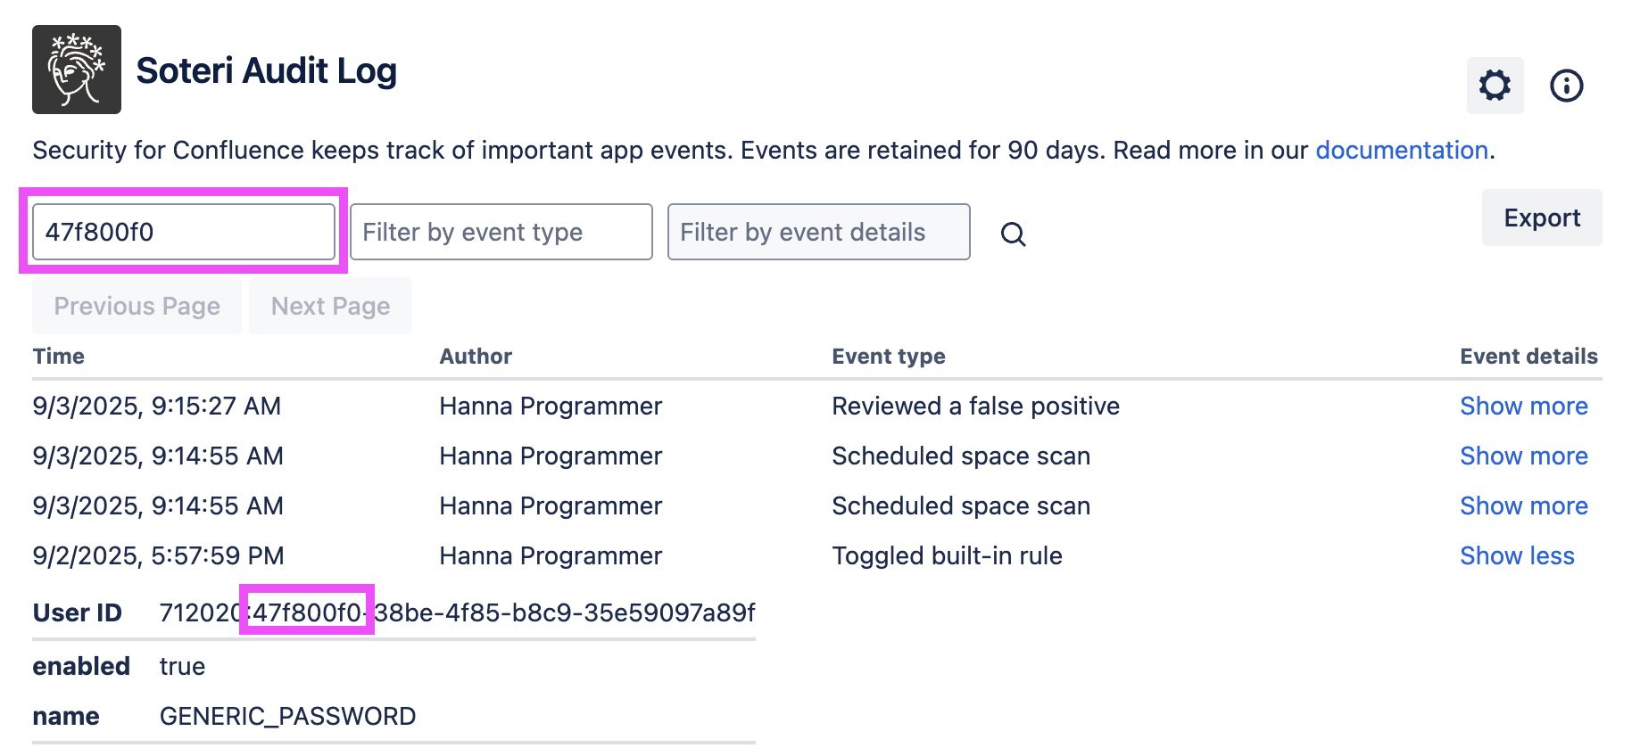Click the Export button

1541,218
